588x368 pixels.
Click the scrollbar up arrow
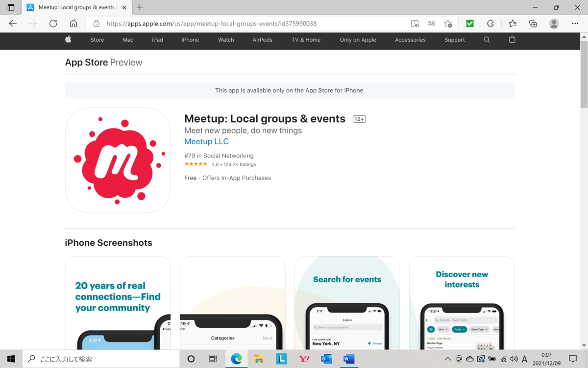click(584, 36)
